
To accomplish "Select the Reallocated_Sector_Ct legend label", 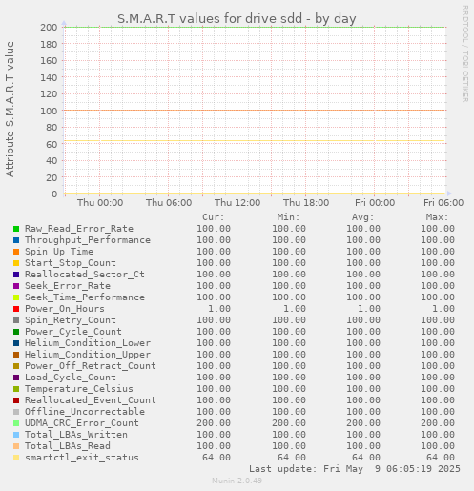I will 85,275.
